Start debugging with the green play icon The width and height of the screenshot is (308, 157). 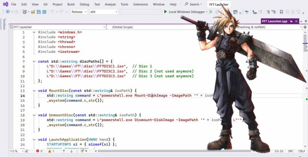point(166,12)
